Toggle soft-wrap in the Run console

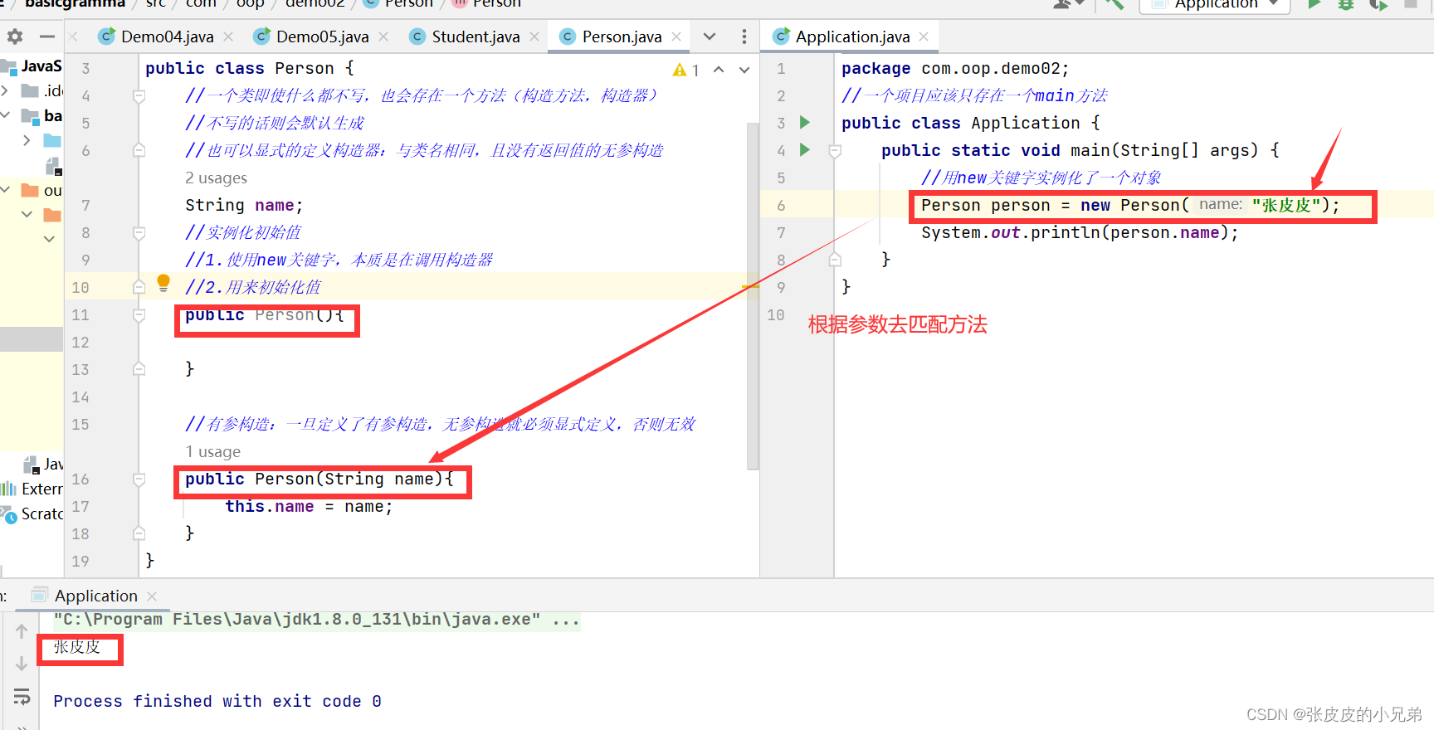pos(22,697)
